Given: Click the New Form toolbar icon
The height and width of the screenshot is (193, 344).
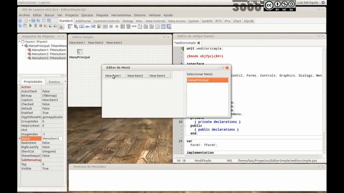Looking at the screenshot, I should pyautogui.click(x=44, y=20).
